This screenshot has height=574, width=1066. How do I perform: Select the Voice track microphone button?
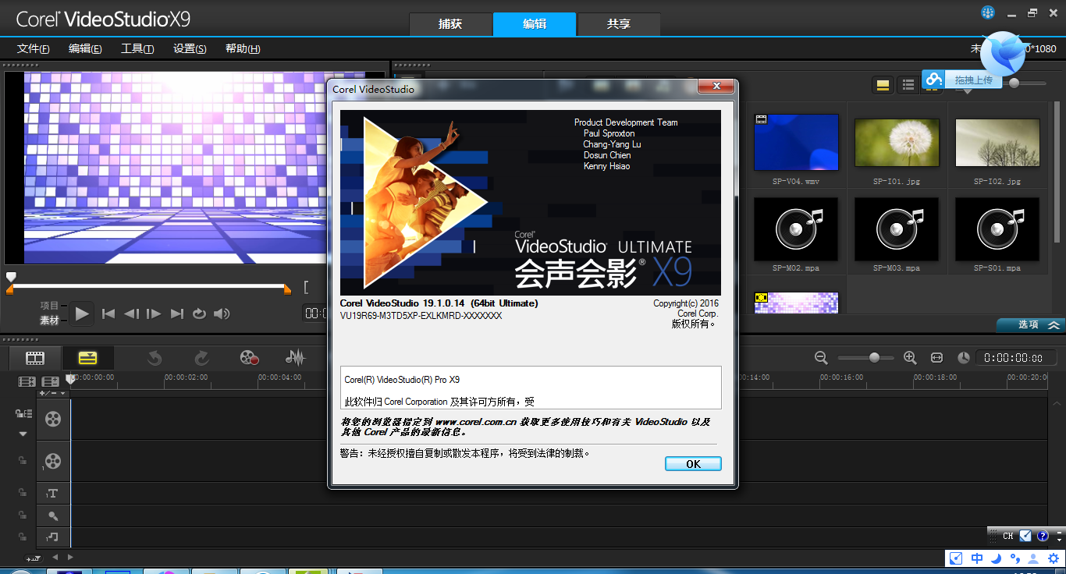coord(52,516)
